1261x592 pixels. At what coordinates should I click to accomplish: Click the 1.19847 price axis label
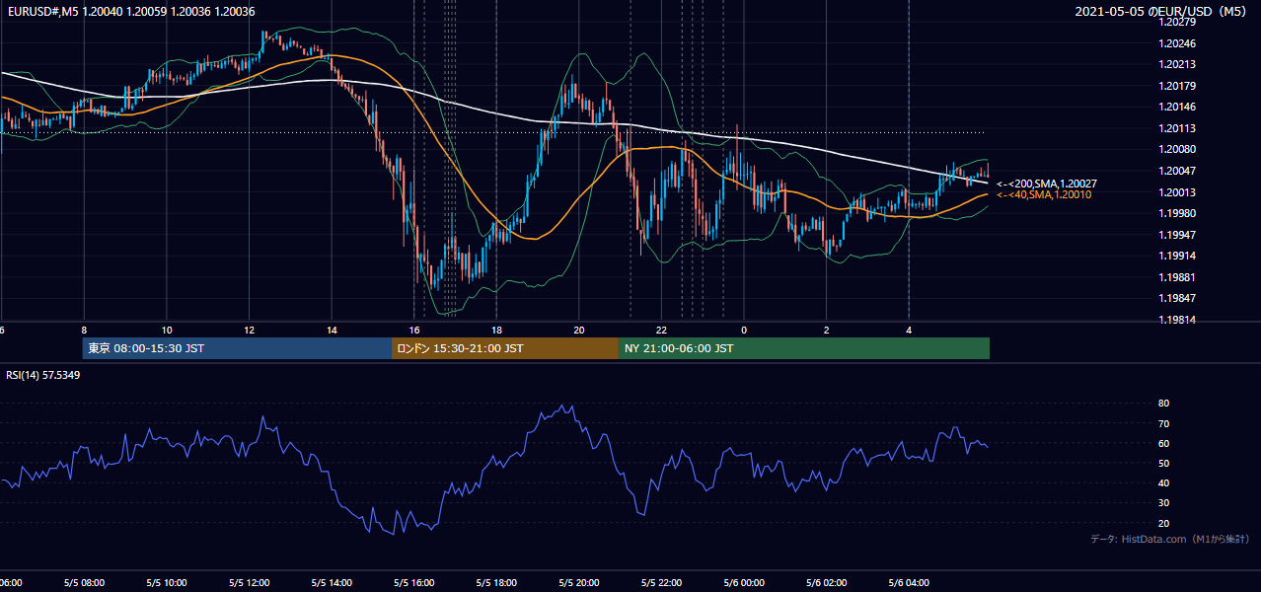tap(1177, 298)
